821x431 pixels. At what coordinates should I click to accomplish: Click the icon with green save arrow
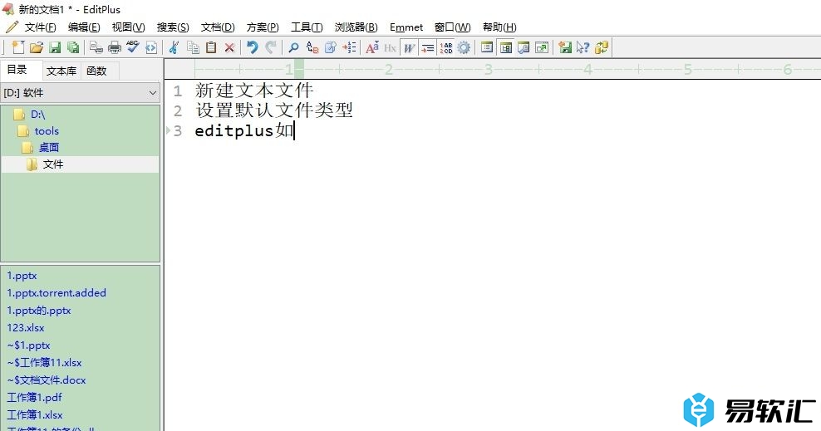(x=565, y=47)
